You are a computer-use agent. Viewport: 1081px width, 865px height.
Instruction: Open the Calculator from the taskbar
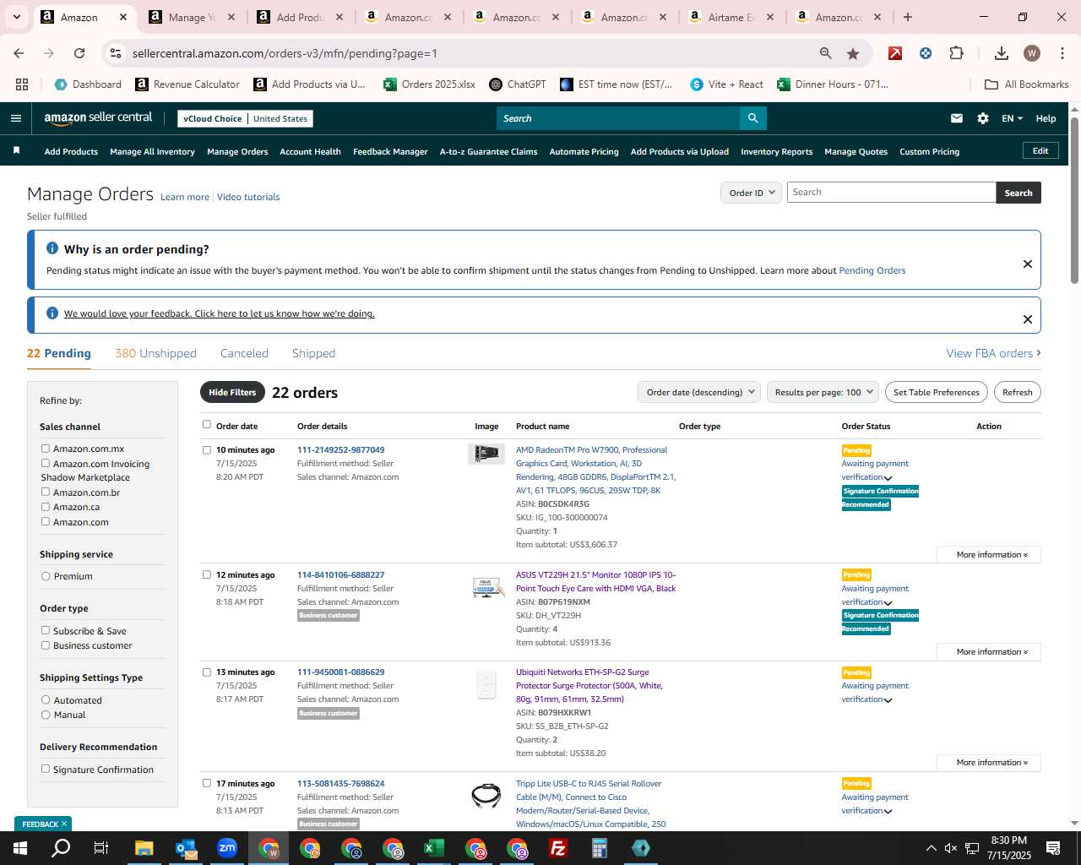click(x=600, y=848)
